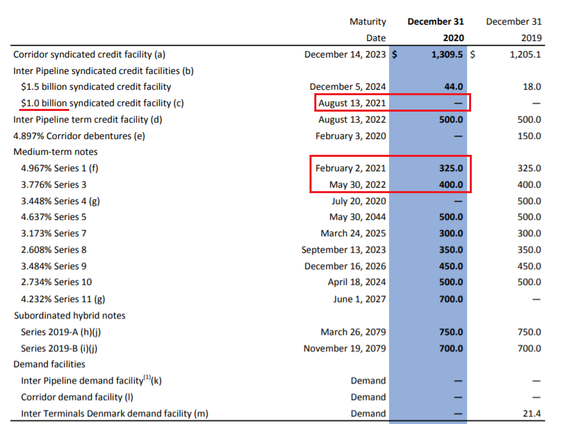Viewport: 567px width, 424px height.
Task: Click the 150.0 value for Corridor debentures
Action: click(529, 136)
